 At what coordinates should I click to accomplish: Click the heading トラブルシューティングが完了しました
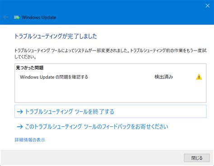pyautogui.click(x=56, y=36)
